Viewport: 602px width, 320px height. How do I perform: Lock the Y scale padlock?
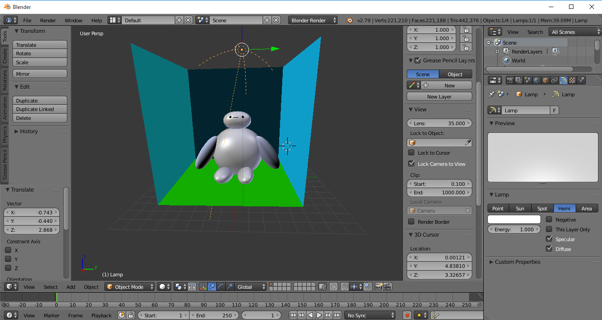(x=465, y=38)
